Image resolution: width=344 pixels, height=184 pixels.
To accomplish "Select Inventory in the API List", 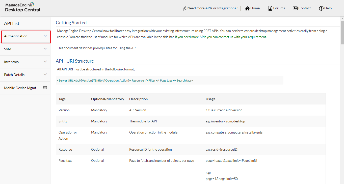I will 12,62.
